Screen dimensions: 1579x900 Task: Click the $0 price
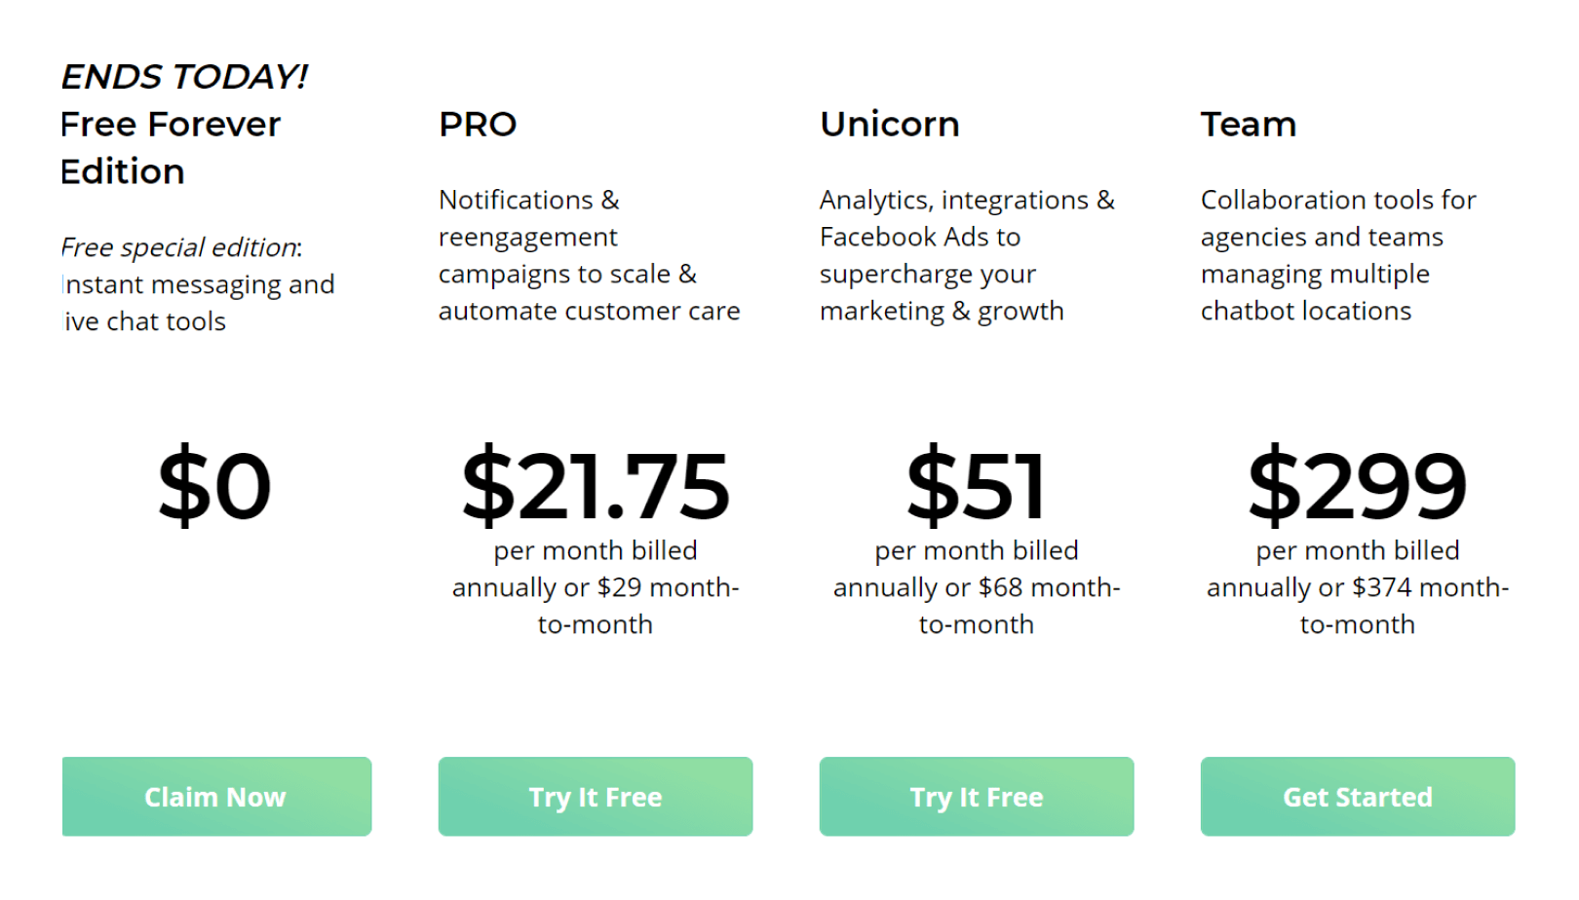(x=214, y=486)
